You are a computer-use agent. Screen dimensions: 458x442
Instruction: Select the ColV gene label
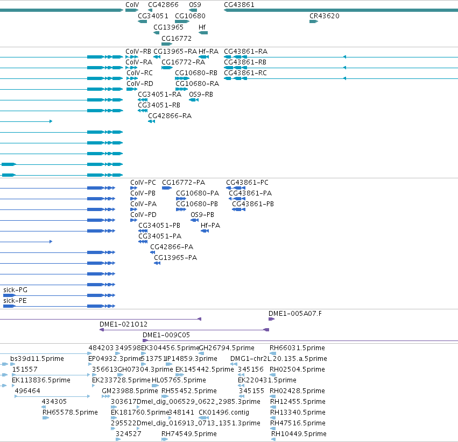[x=132, y=5]
